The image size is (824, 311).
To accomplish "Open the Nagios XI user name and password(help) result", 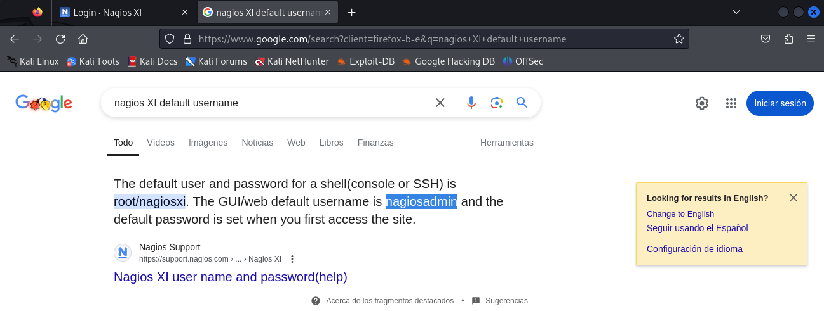I will (x=231, y=277).
